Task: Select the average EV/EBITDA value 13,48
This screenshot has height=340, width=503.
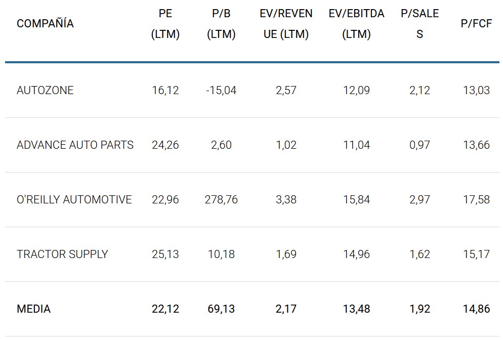Action: [x=356, y=309]
